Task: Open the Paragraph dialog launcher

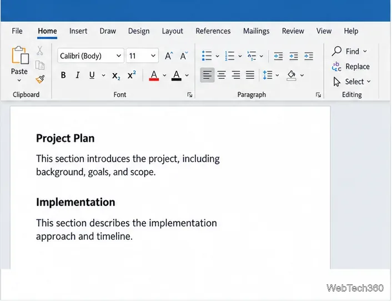Action: click(x=318, y=95)
